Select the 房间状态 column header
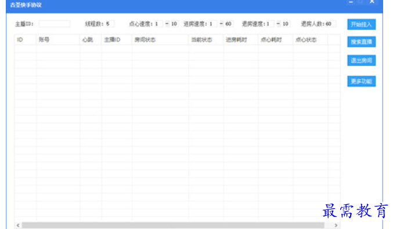The height and width of the screenshot is (229, 393). click(x=160, y=40)
